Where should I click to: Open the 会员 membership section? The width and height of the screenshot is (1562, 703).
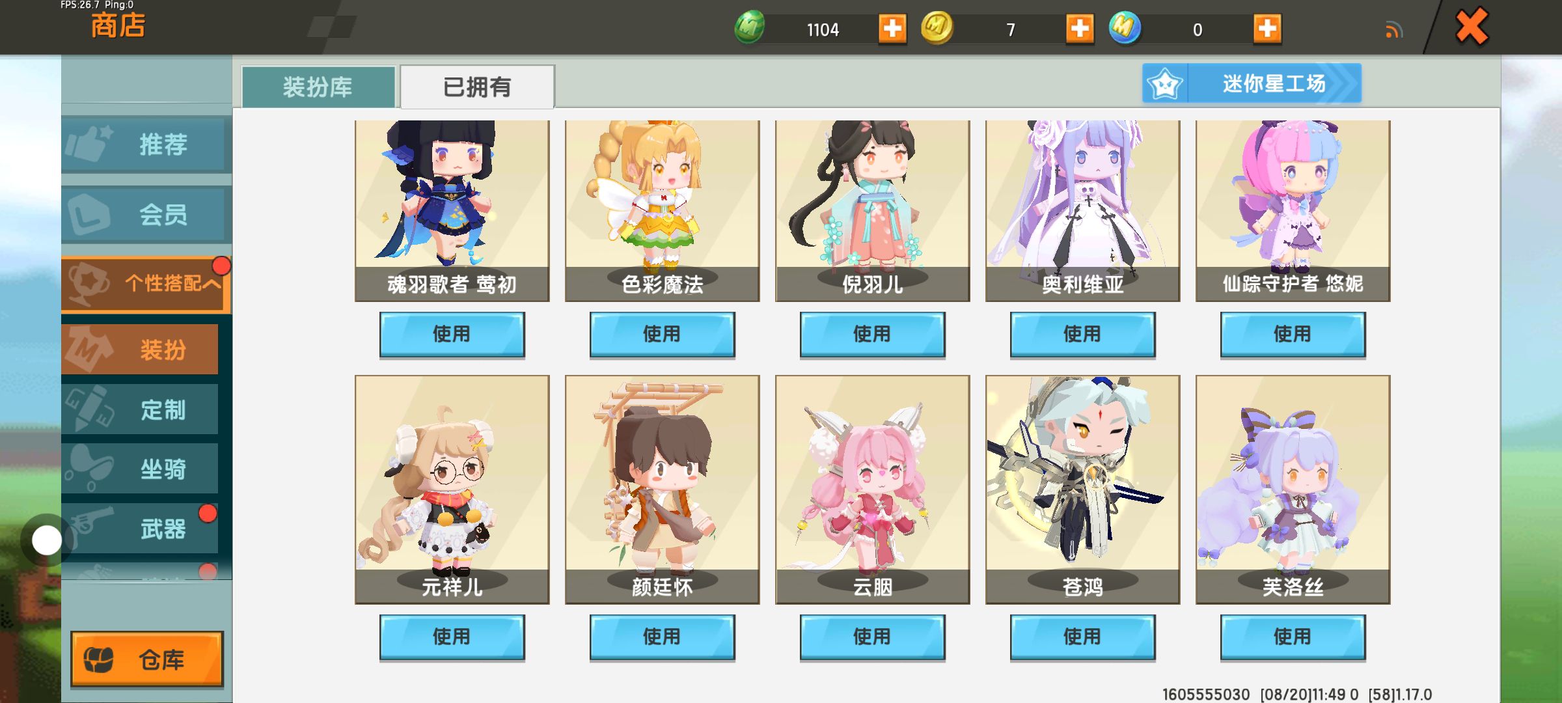(146, 214)
